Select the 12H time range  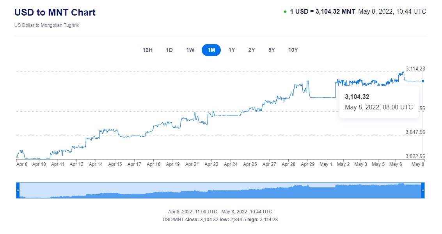point(147,50)
